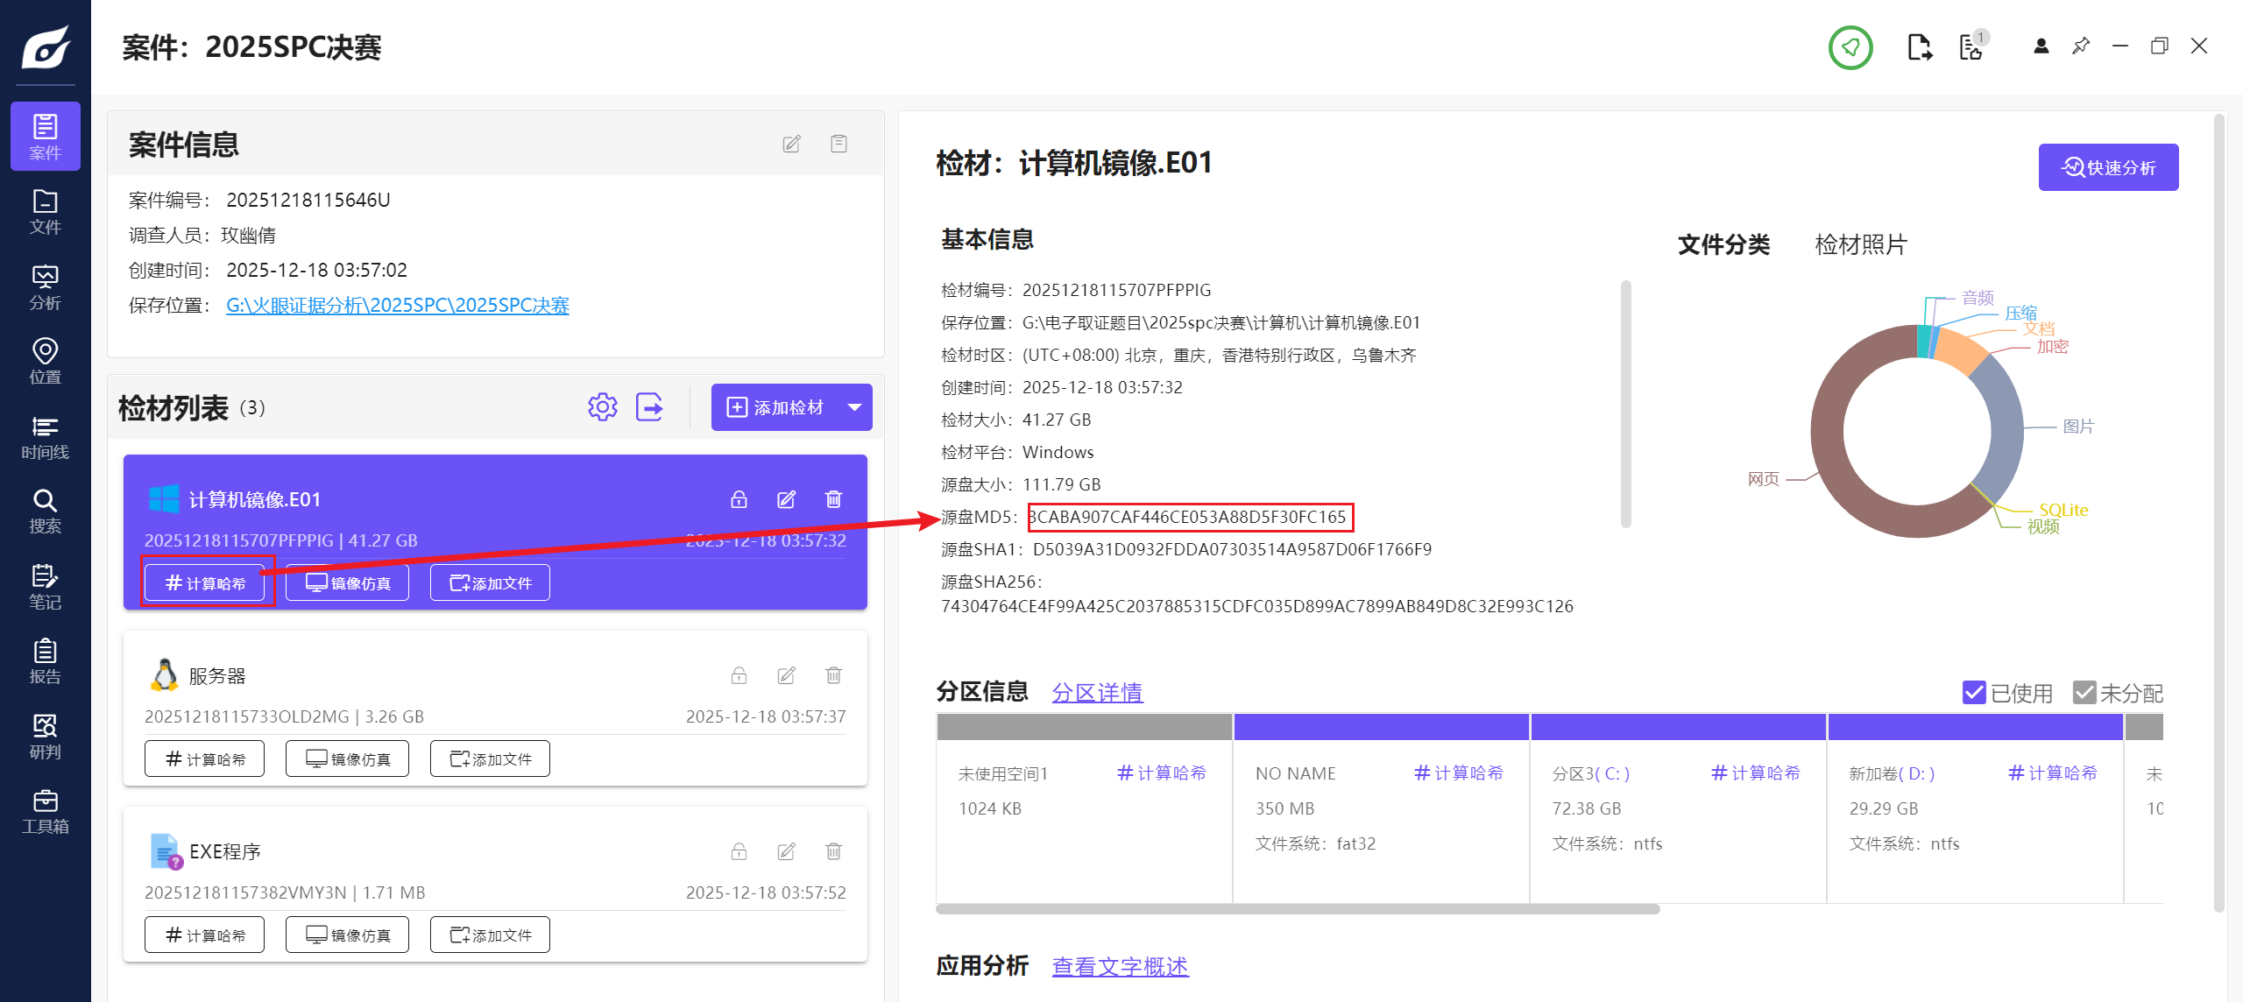This screenshot has height=1002, width=2243.
Task: Open the 分析 (Analysis) sidebar icon
Action: point(45,287)
